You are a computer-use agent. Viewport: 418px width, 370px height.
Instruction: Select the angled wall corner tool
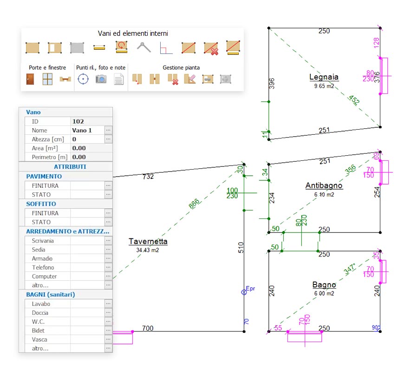pyautogui.click(x=144, y=47)
